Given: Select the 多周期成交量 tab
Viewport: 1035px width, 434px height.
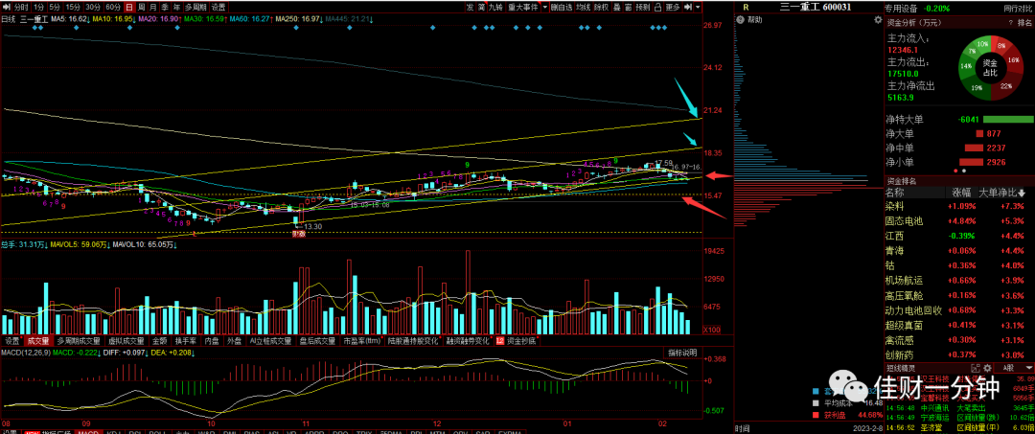Looking at the screenshot, I should pyautogui.click(x=78, y=342).
